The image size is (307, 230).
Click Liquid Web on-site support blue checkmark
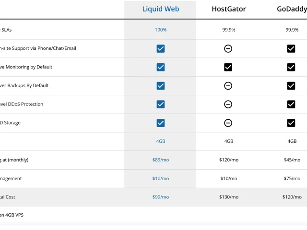click(x=161, y=48)
